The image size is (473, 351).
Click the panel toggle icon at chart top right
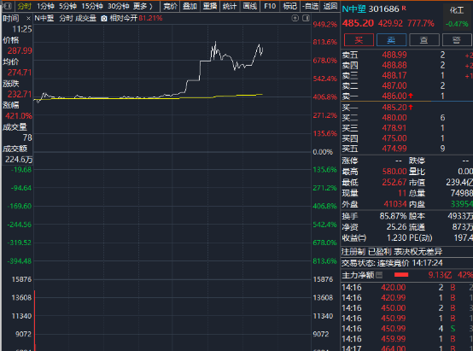(306, 19)
